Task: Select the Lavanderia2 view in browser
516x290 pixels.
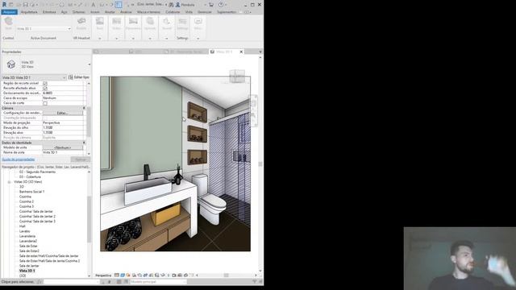Action: click(x=28, y=241)
